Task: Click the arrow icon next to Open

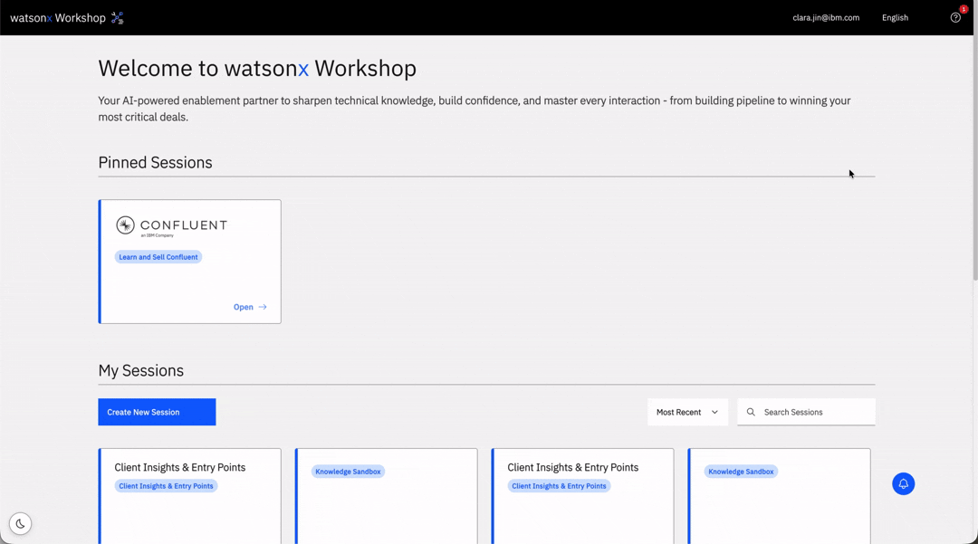Action: pos(263,307)
